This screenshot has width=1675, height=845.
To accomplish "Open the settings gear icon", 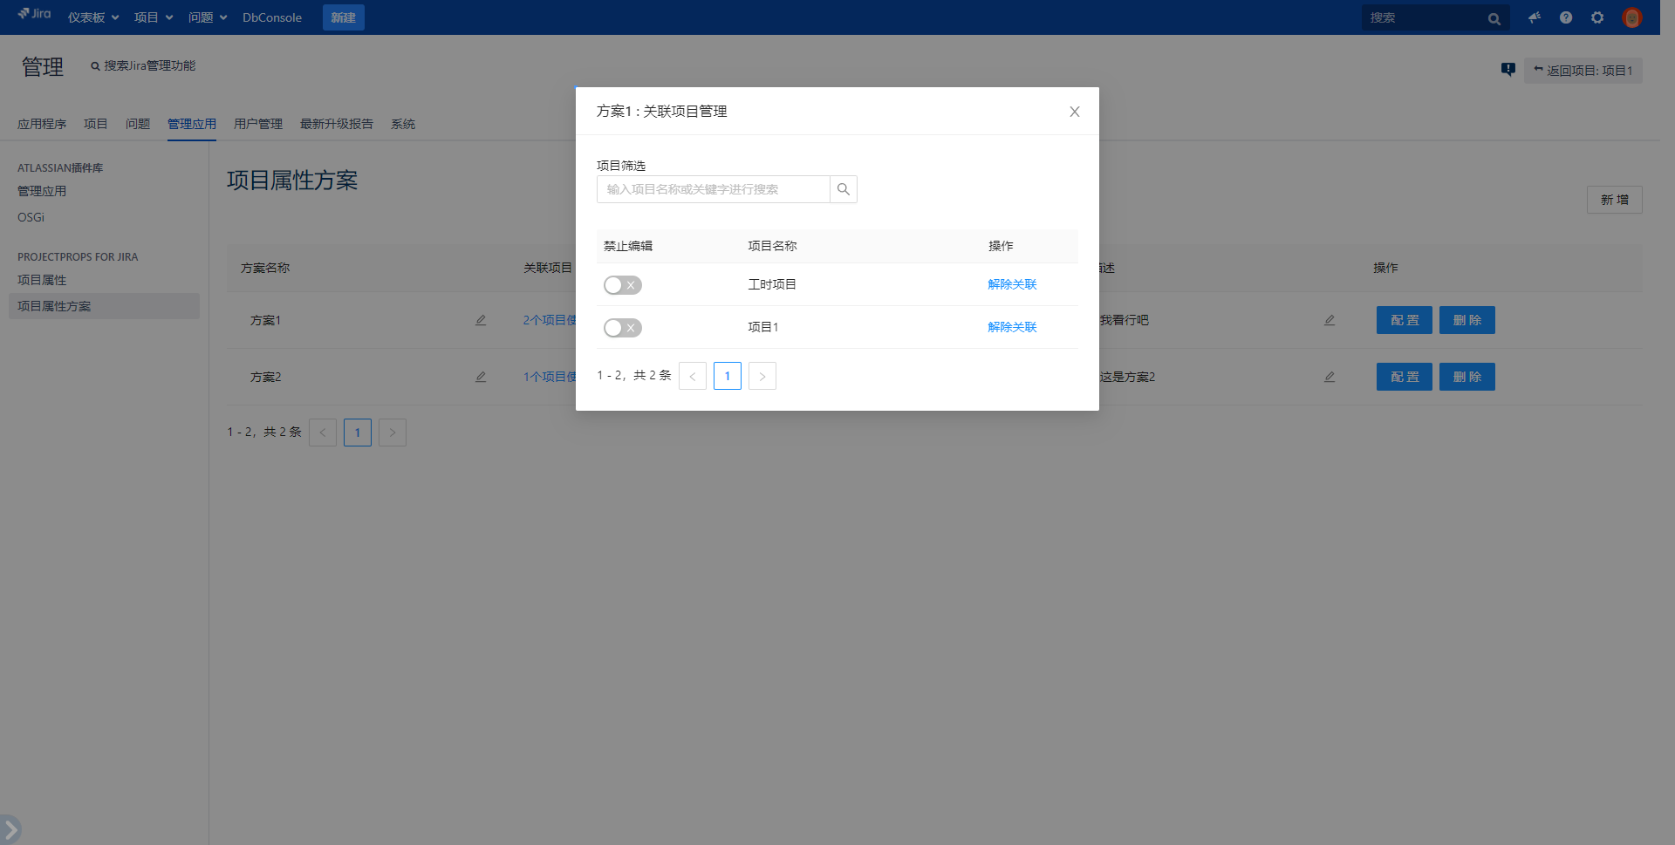I will [1597, 17].
